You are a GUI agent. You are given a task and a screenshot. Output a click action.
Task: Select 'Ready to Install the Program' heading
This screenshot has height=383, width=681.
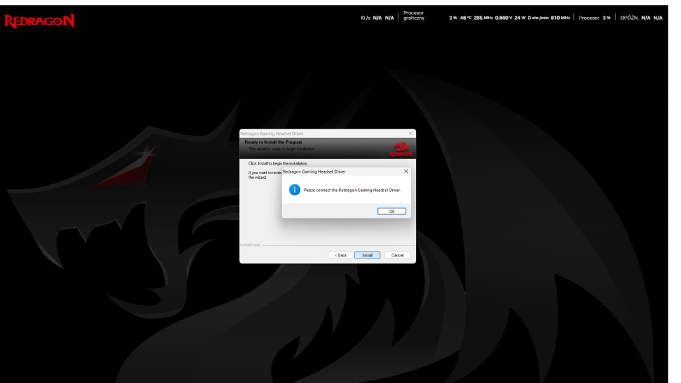tap(273, 142)
